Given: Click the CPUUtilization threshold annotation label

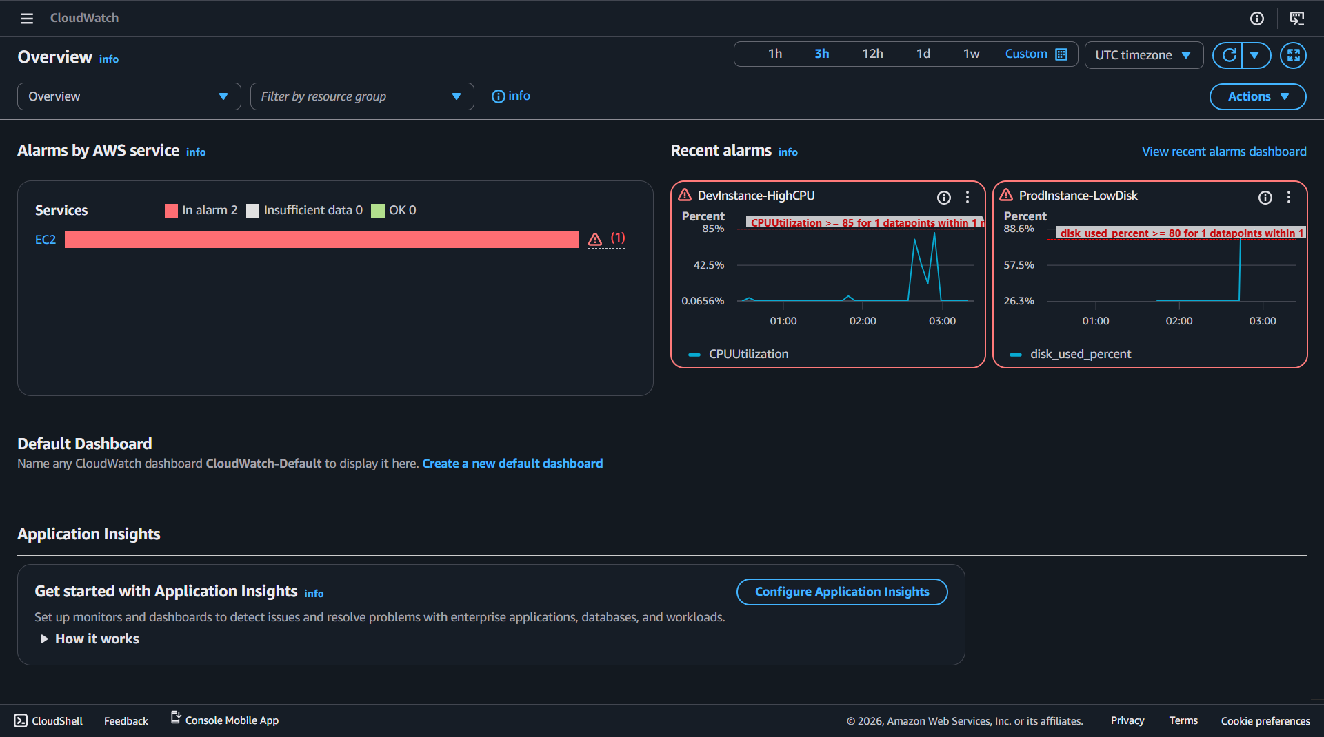Looking at the screenshot, I should tap(865, 222).
